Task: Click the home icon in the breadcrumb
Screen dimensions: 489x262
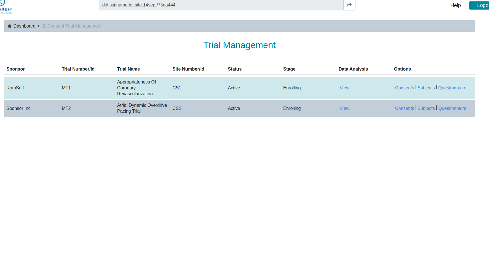Action: 10,26
